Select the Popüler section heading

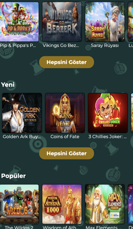[x=13, y=176]
